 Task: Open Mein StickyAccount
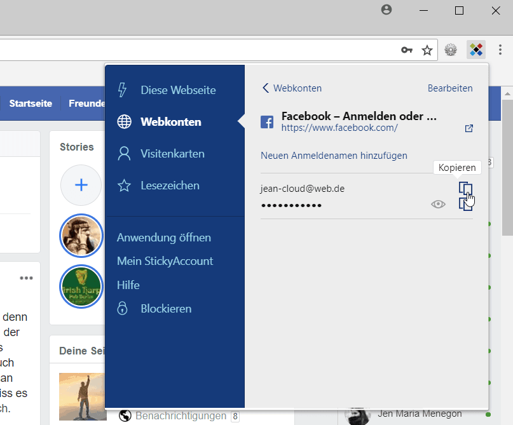[165, 261]
